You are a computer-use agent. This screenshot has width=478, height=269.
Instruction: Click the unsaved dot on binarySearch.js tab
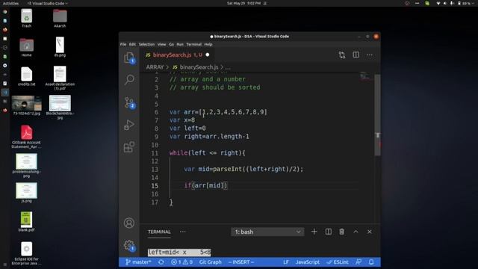coord(208,55)
